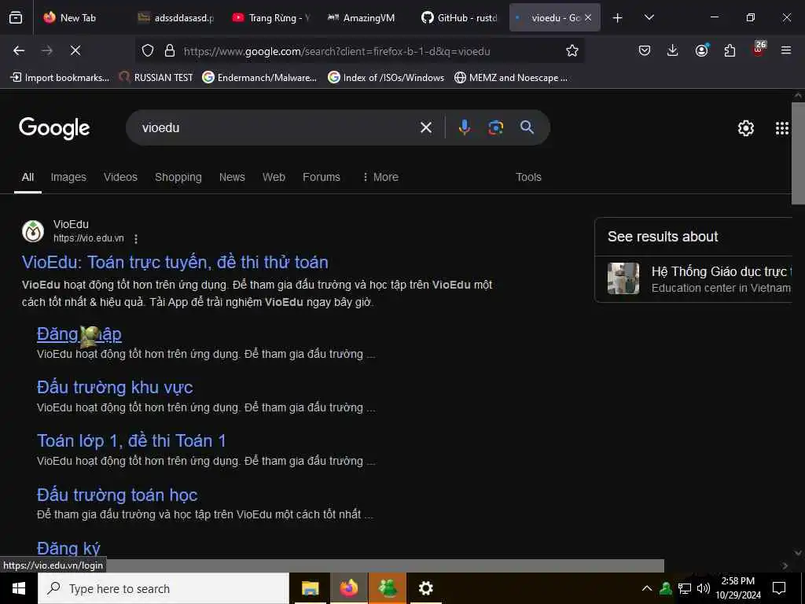The height and width of the screenshot is (604, 805).
Task: Open Hệ Thống Giáo dục knowledge card
Action: coord(693,279)
